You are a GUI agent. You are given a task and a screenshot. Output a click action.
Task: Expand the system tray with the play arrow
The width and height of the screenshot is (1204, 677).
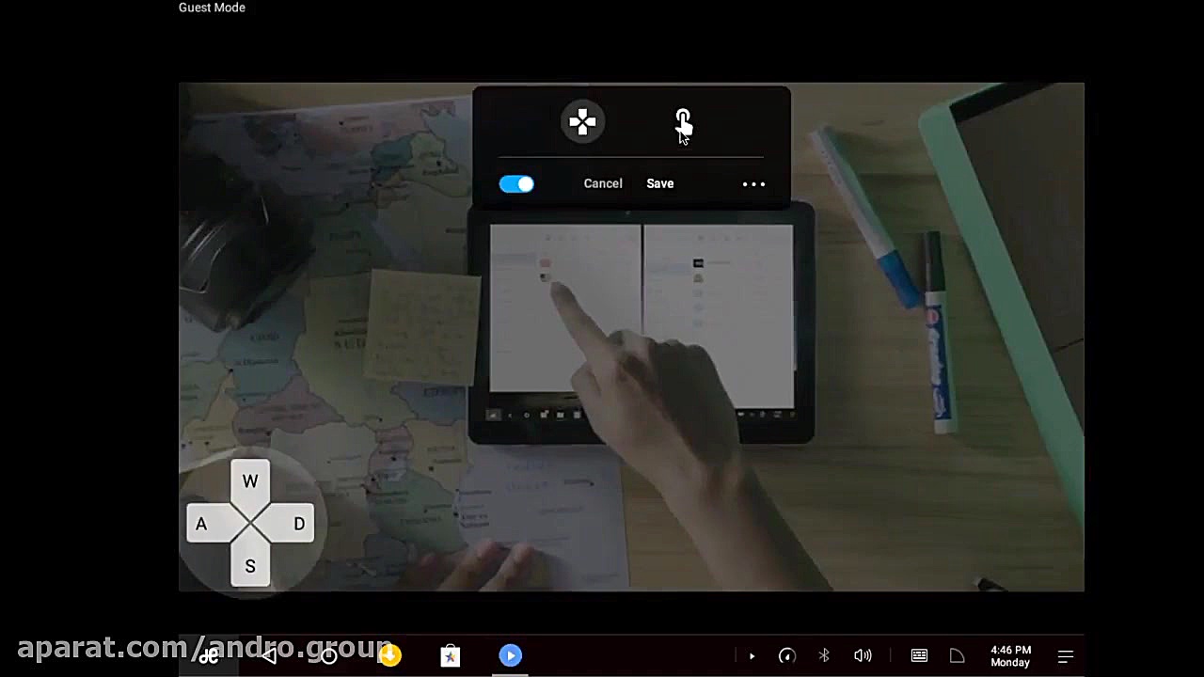point(752,655)
